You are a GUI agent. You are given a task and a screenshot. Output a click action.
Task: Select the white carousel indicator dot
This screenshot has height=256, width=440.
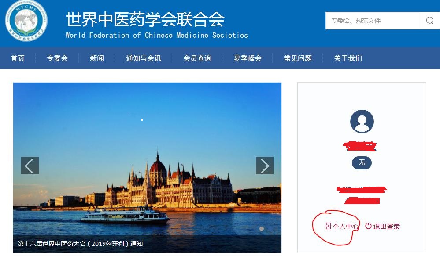pyautogui.click(x=262, y=229)
